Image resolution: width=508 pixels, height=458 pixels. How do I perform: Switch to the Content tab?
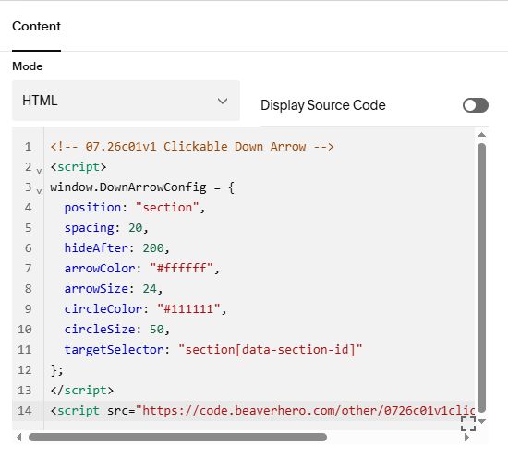pyautogui.click(x=36, y=26)
